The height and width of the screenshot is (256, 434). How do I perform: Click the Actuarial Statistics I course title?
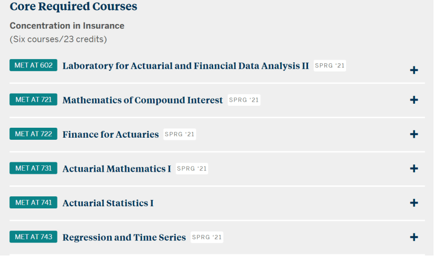click(108, 203)
